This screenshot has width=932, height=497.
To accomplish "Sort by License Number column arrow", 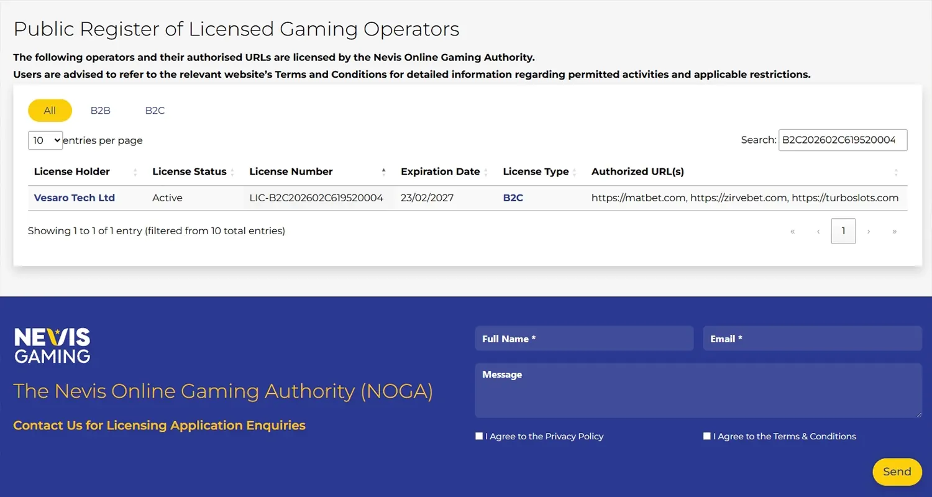I will [x=383, y=172].
